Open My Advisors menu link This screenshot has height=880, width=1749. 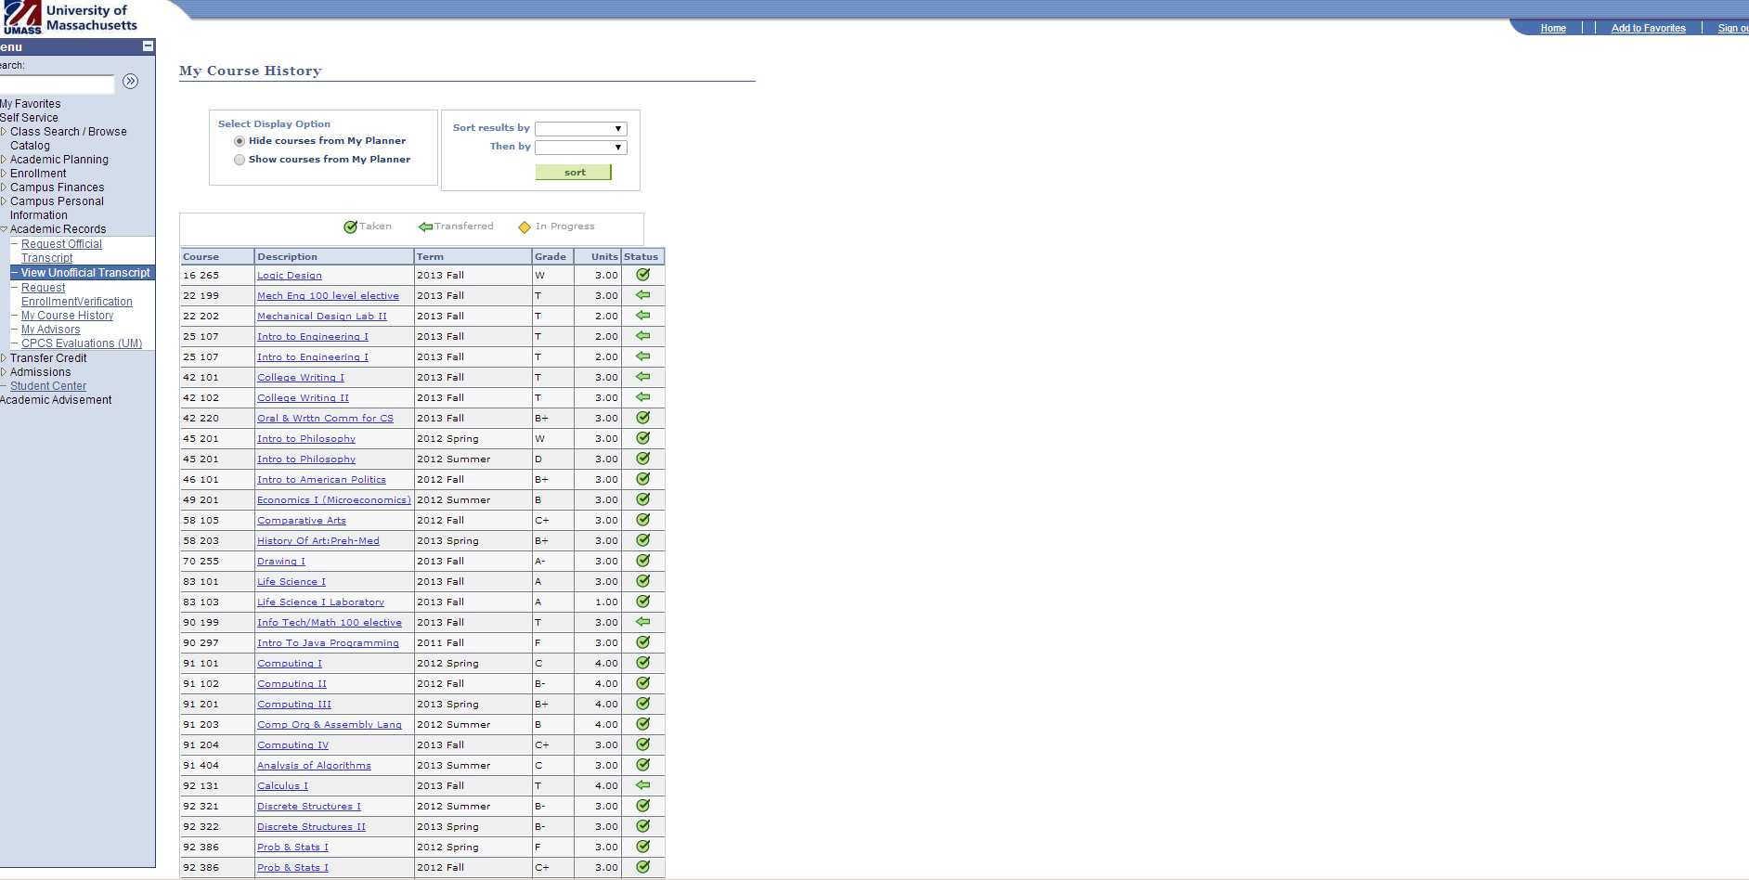click(50, 330)
